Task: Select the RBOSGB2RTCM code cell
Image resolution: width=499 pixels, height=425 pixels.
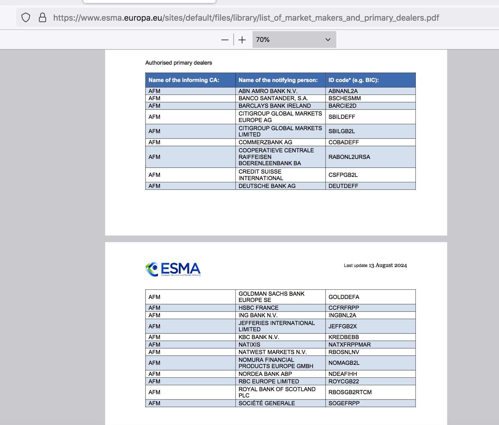Action: pos(371,392)
